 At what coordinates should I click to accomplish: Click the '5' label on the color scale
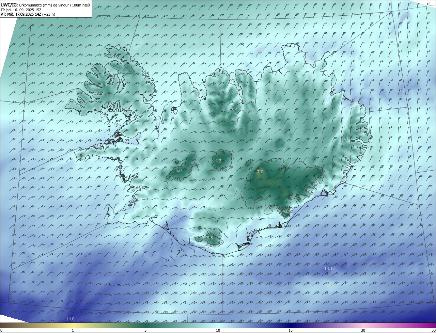[x=145, y=331]
